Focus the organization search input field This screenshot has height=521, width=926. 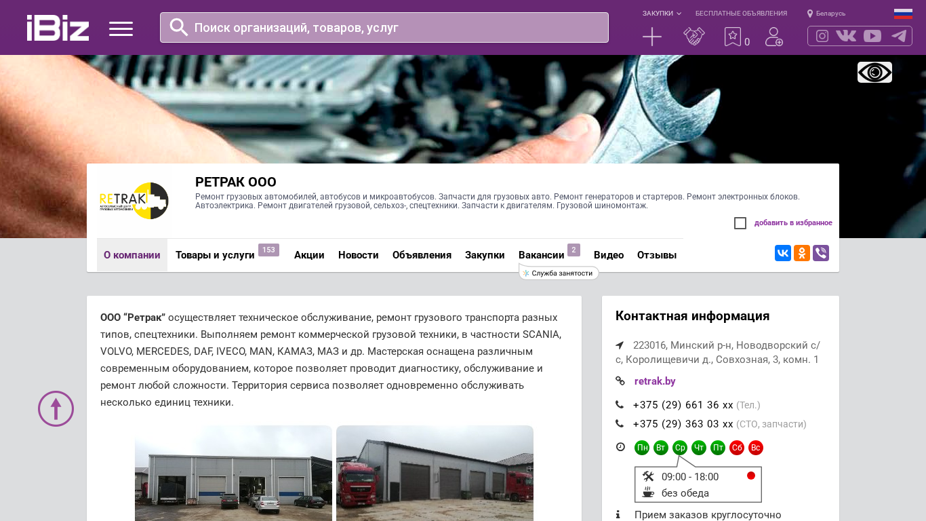click(x=384, y=27)
